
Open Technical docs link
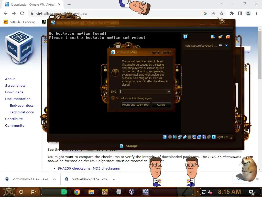(22, 112)
